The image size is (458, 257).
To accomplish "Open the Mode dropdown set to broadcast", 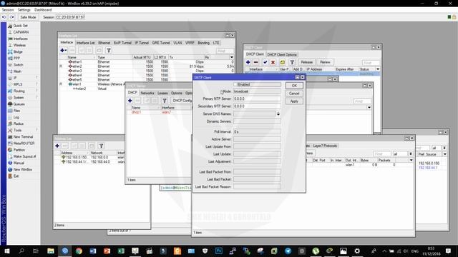I will click(x=257, y=91).
